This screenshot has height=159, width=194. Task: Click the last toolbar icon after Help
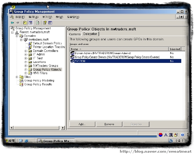coord(50,23)
